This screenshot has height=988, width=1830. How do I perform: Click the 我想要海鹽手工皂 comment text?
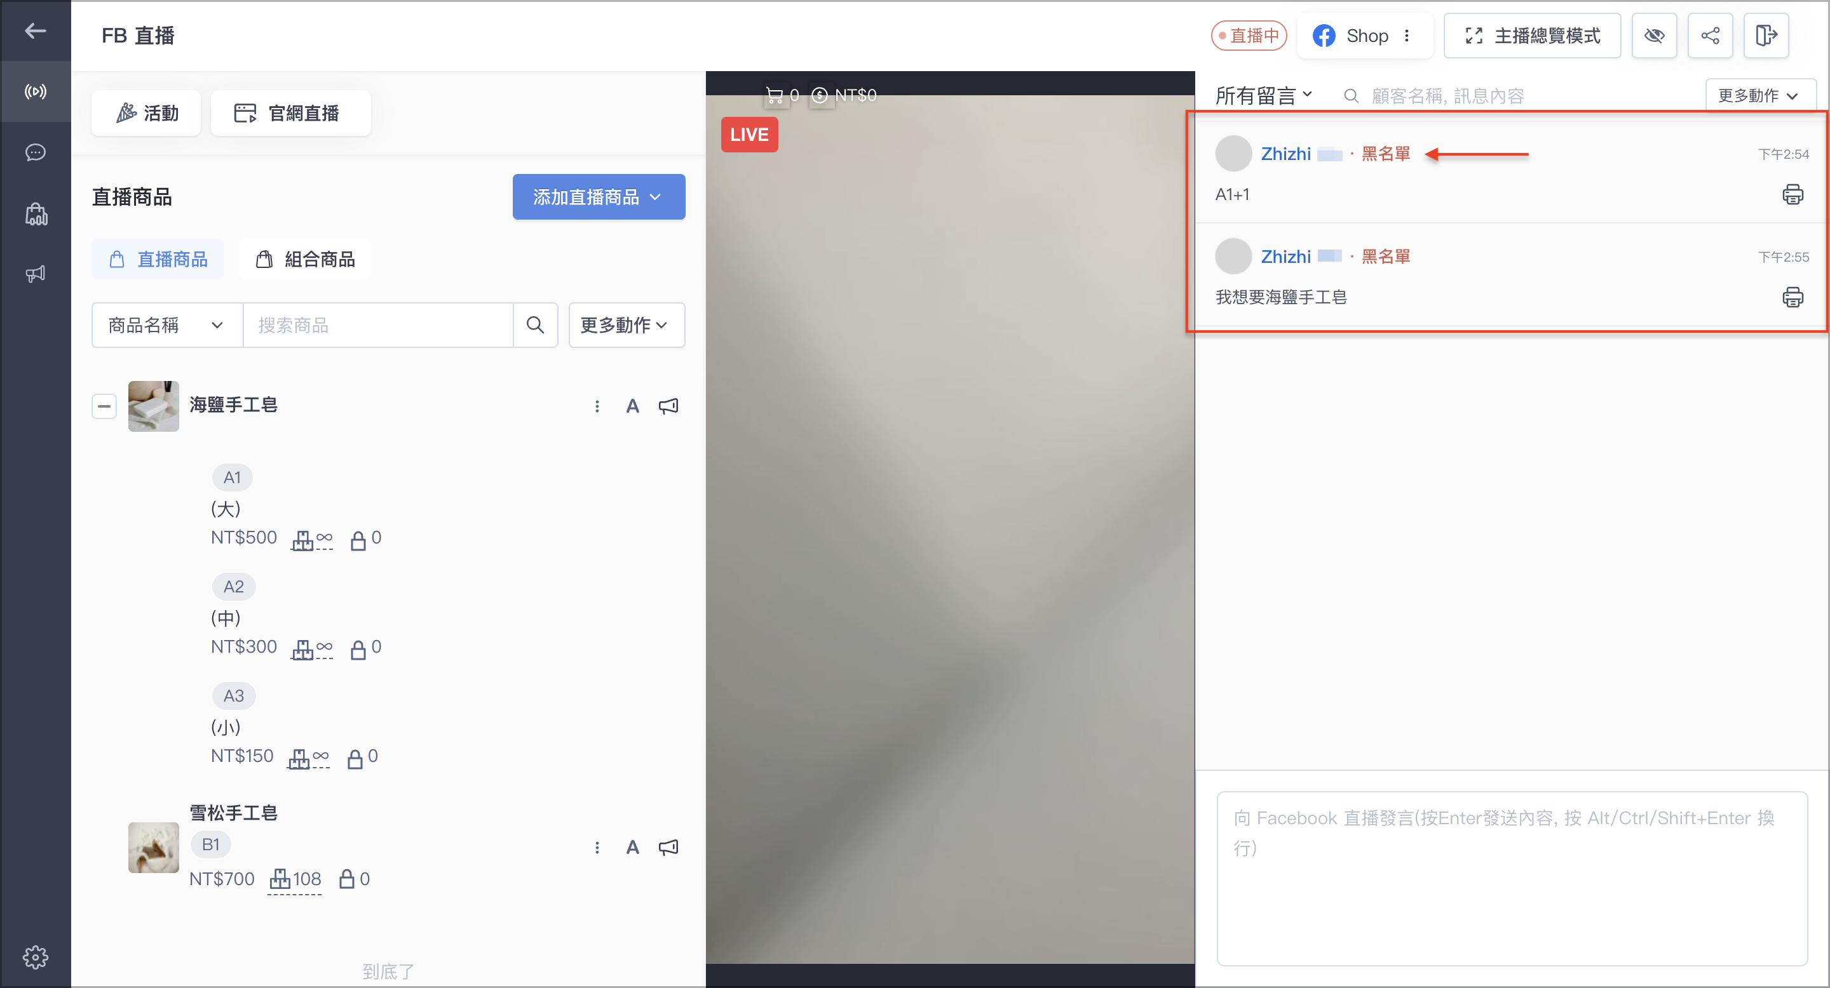pos(1281,297)
